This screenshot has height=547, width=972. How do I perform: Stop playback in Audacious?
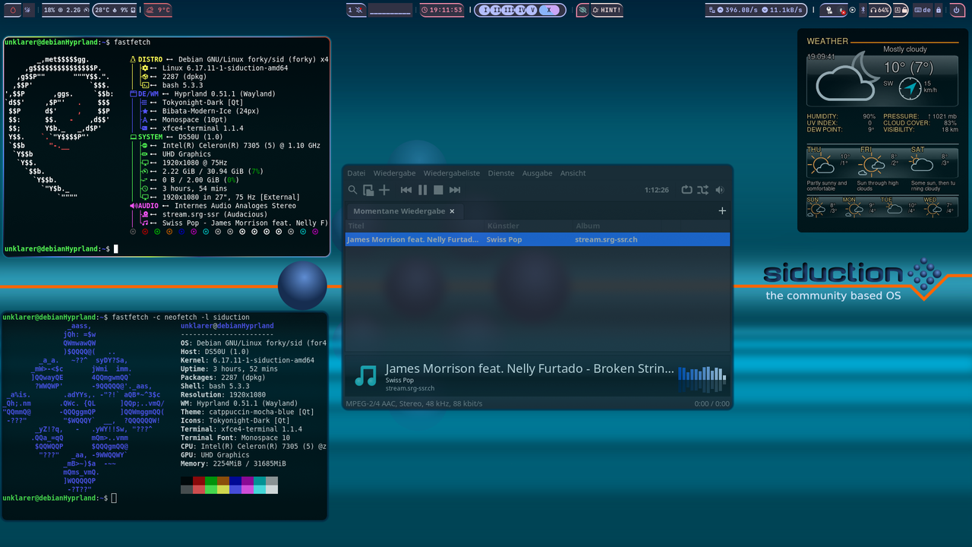click(438, 190)
